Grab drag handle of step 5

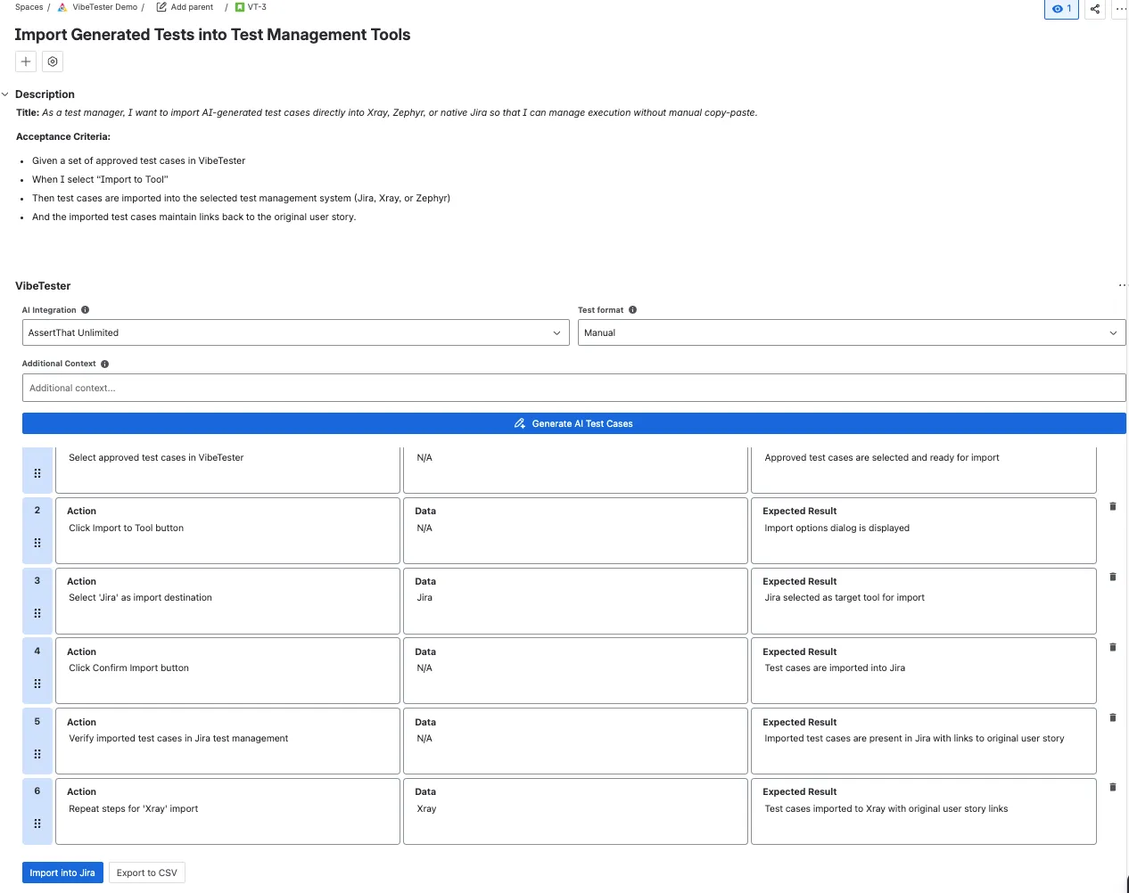coord(37,754)
